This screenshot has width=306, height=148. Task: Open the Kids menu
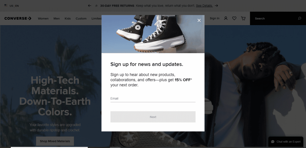68,19
